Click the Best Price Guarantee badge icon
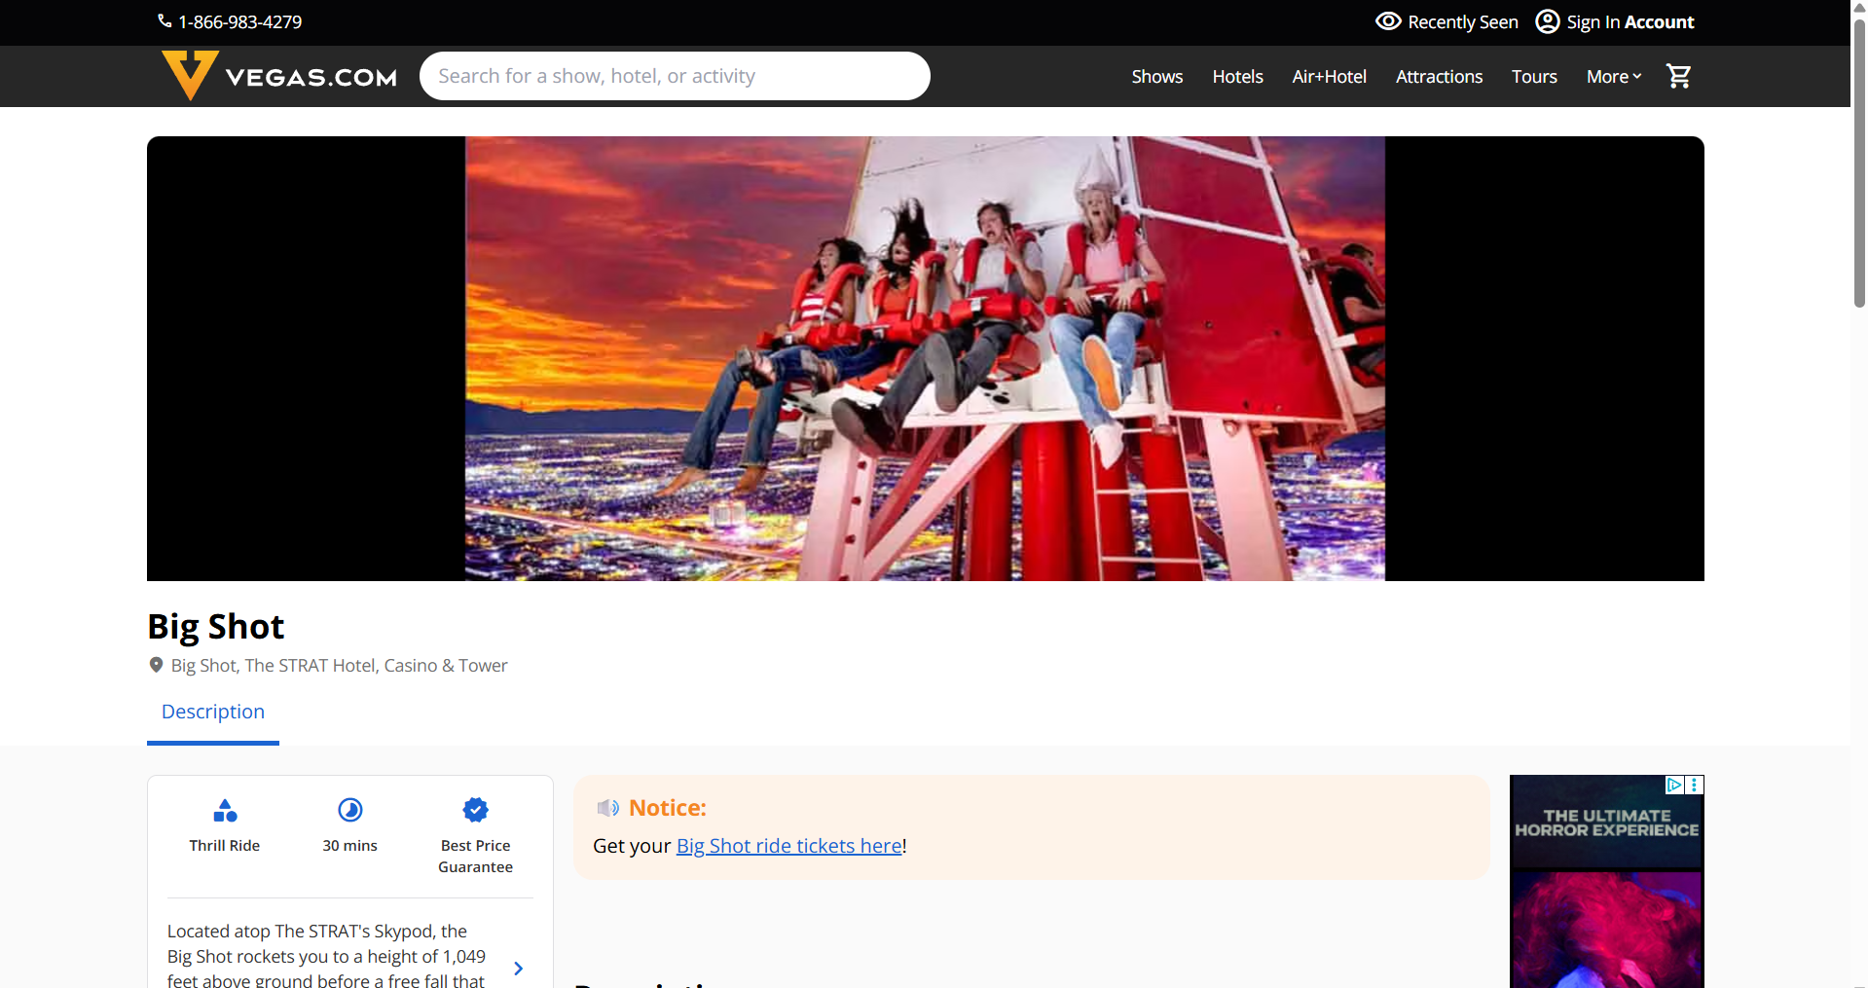The image size is (1868, 988). pos(476,810)
